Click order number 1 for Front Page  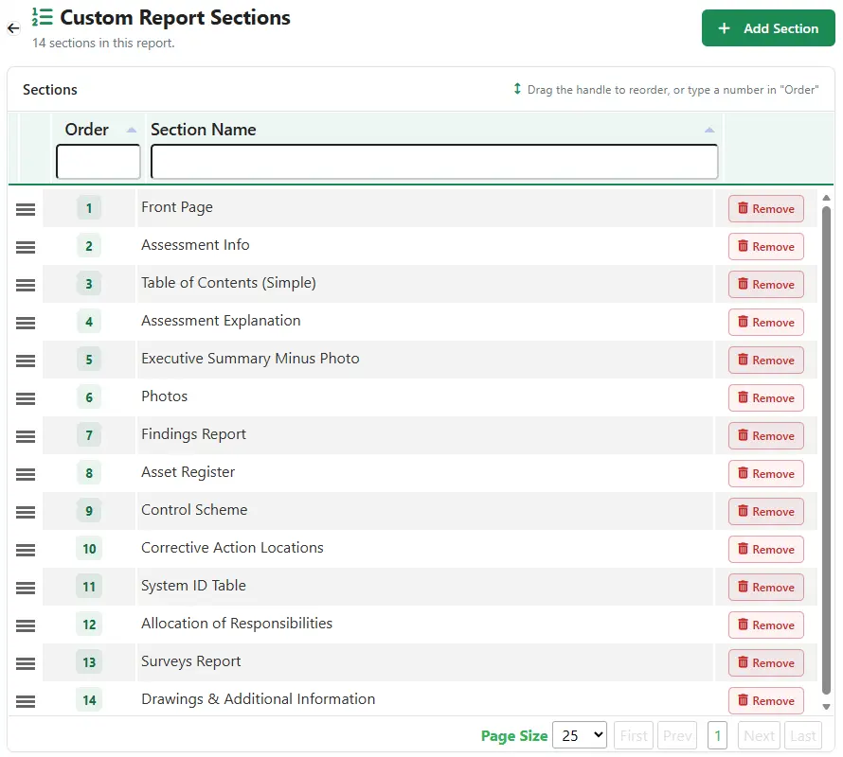click(89, 208)
